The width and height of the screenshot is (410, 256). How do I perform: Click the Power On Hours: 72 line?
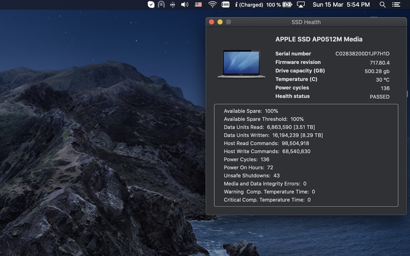(249, 167)
